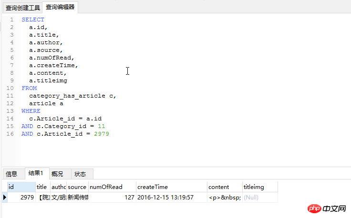Image resolution: width=351 pixels, height=218 pixels.
Task: Open the 状态 tab
Action: point(80,174)
